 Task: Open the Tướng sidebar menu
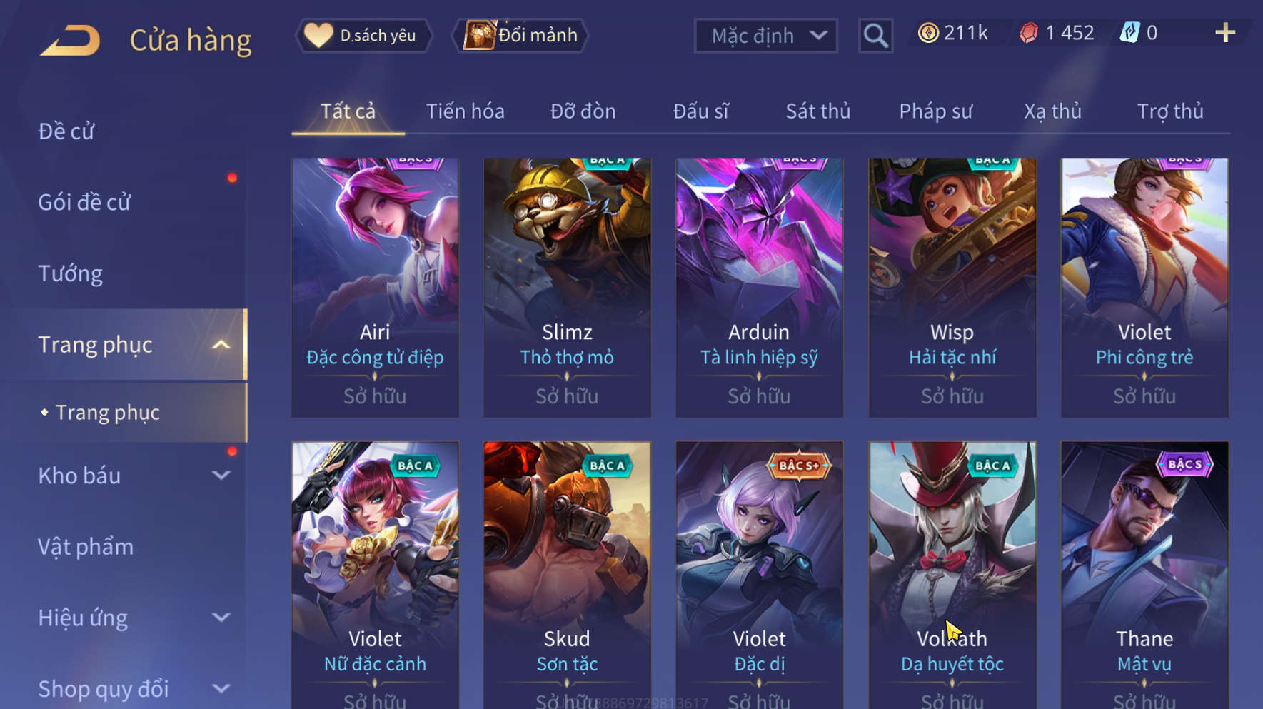tap(70, 273)
